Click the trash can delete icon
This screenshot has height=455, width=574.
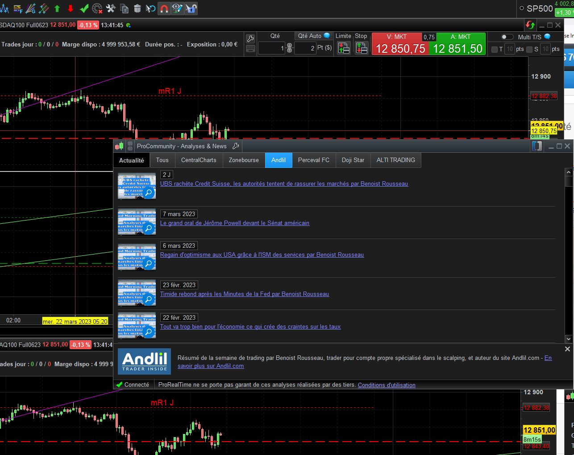coord(137,8)
